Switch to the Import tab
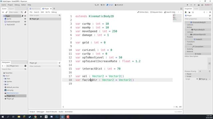Screen dimensions: 213x119 pyautogui.click(x=11, y=9)
